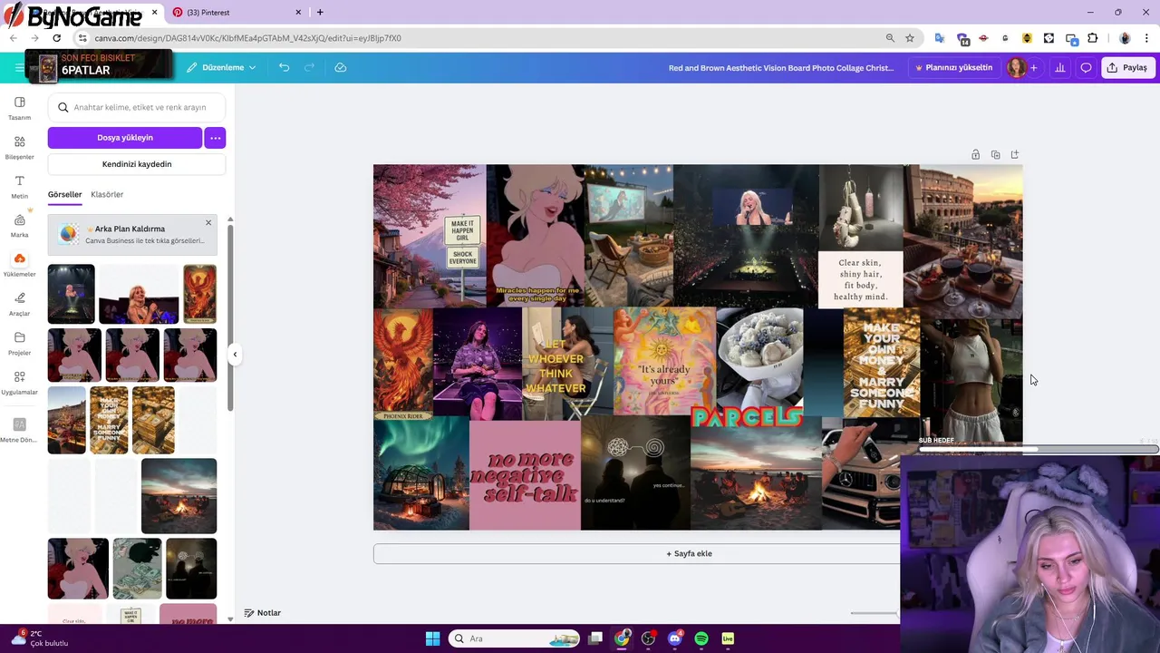Open the Projeler projects panel
The width and height of the screenshot is (1160, 653).
click(19, 344)
